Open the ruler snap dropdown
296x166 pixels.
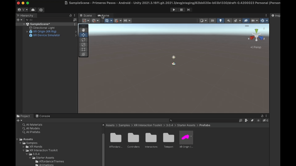pyautogui.click(x=127, y=21)
